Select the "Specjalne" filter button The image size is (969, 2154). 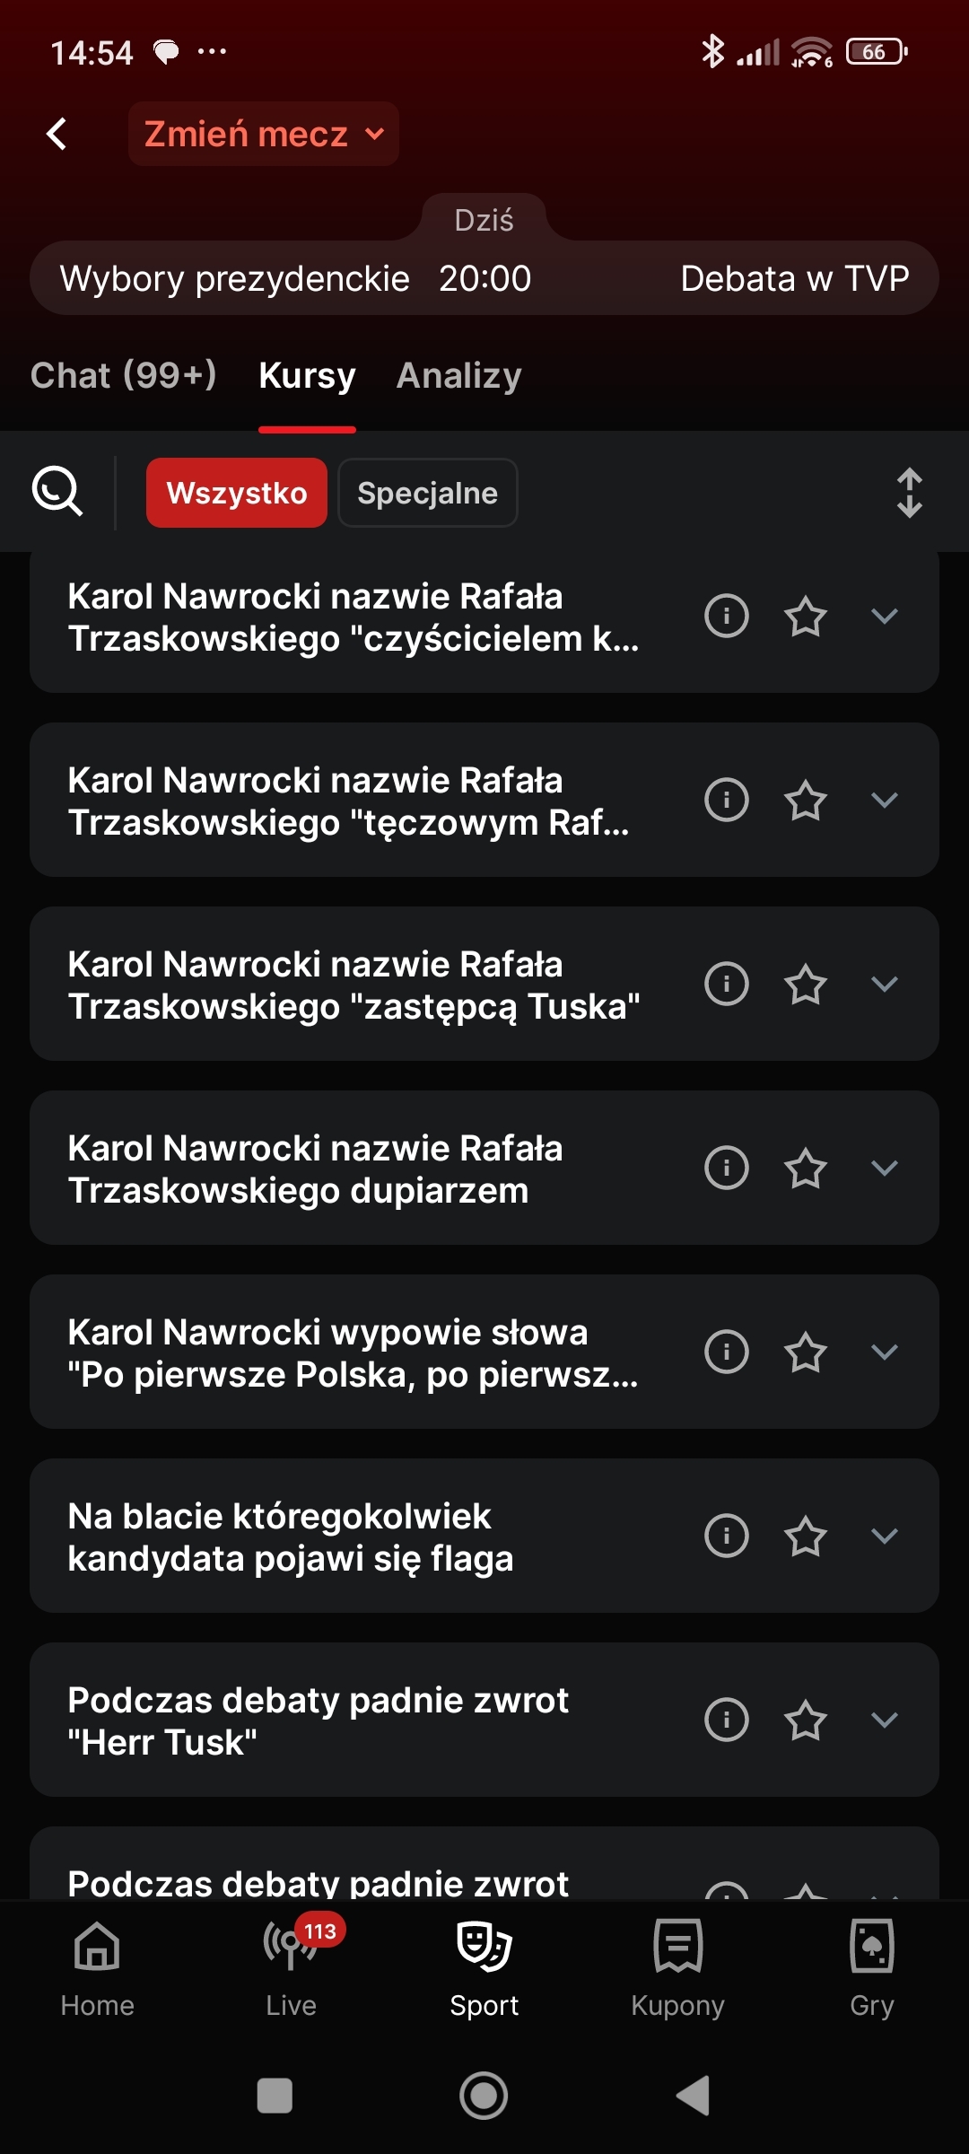pos(427,493)
